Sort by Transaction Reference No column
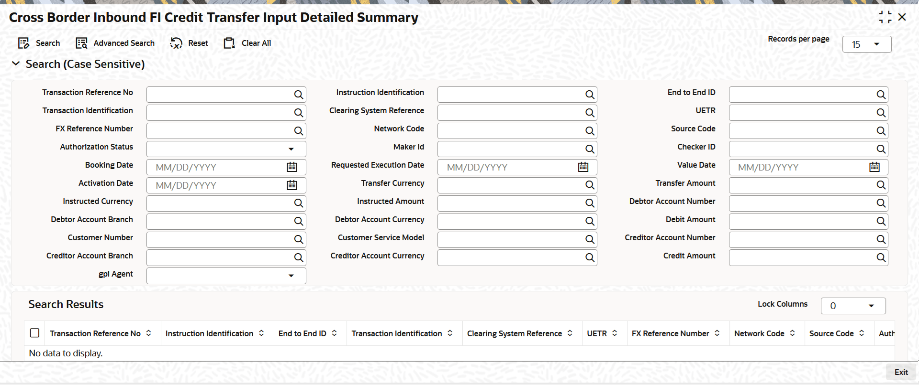 (x=149, y=333)
